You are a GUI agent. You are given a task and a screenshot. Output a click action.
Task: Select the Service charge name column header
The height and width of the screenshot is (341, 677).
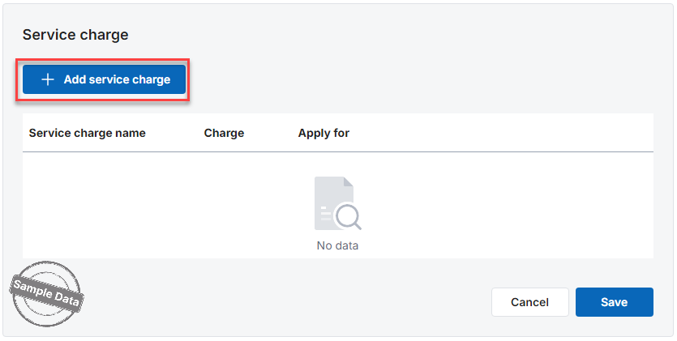click(x=87, y=133)
